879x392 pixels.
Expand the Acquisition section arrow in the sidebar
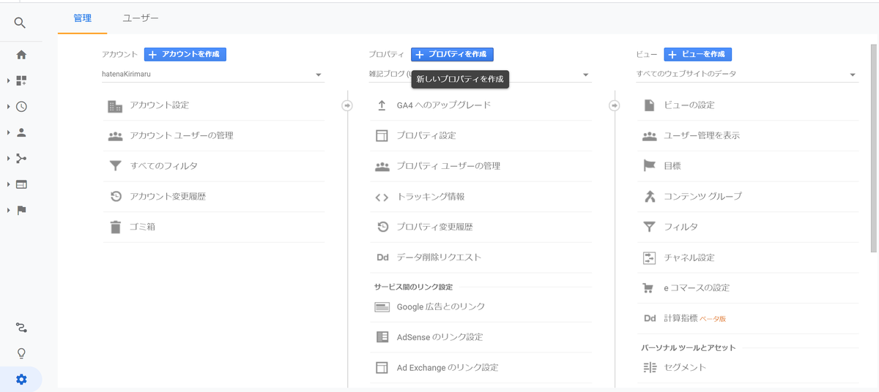[x=8, y=159]
